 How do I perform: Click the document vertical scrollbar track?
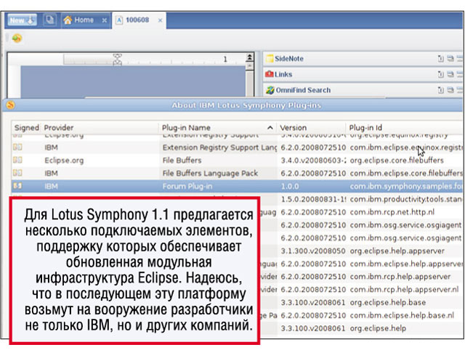[250, 83]
